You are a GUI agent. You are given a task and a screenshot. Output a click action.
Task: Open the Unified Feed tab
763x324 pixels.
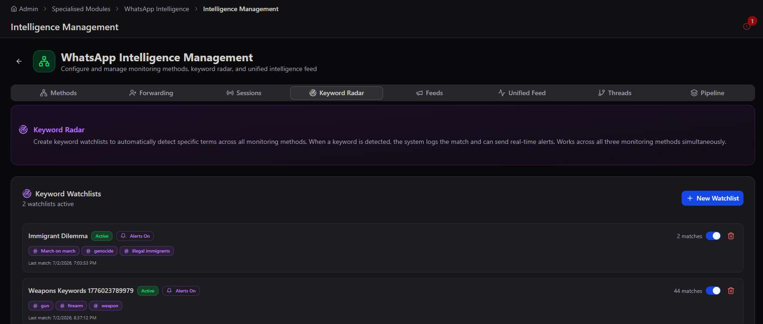pyautogui.click(x=522, y=93)
